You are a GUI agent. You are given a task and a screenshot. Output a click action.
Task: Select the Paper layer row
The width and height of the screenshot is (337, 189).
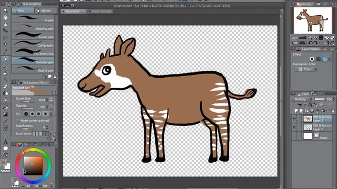312,136
